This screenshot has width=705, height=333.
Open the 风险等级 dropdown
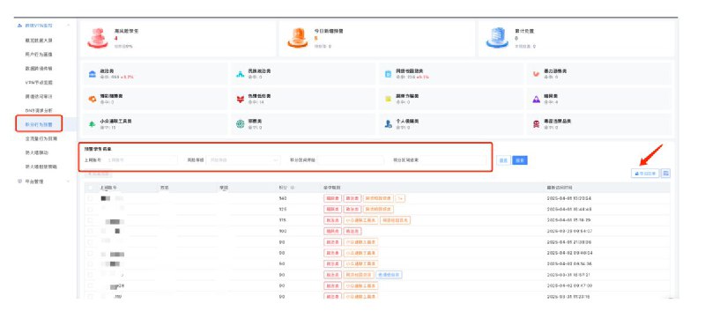(243, 160)
